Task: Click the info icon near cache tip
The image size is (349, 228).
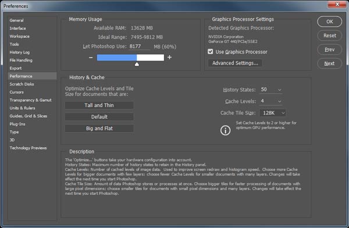Action: coord(225,130)
